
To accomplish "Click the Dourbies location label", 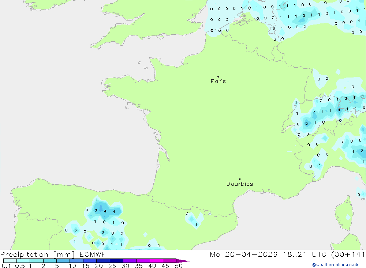I will pos(240,184).
